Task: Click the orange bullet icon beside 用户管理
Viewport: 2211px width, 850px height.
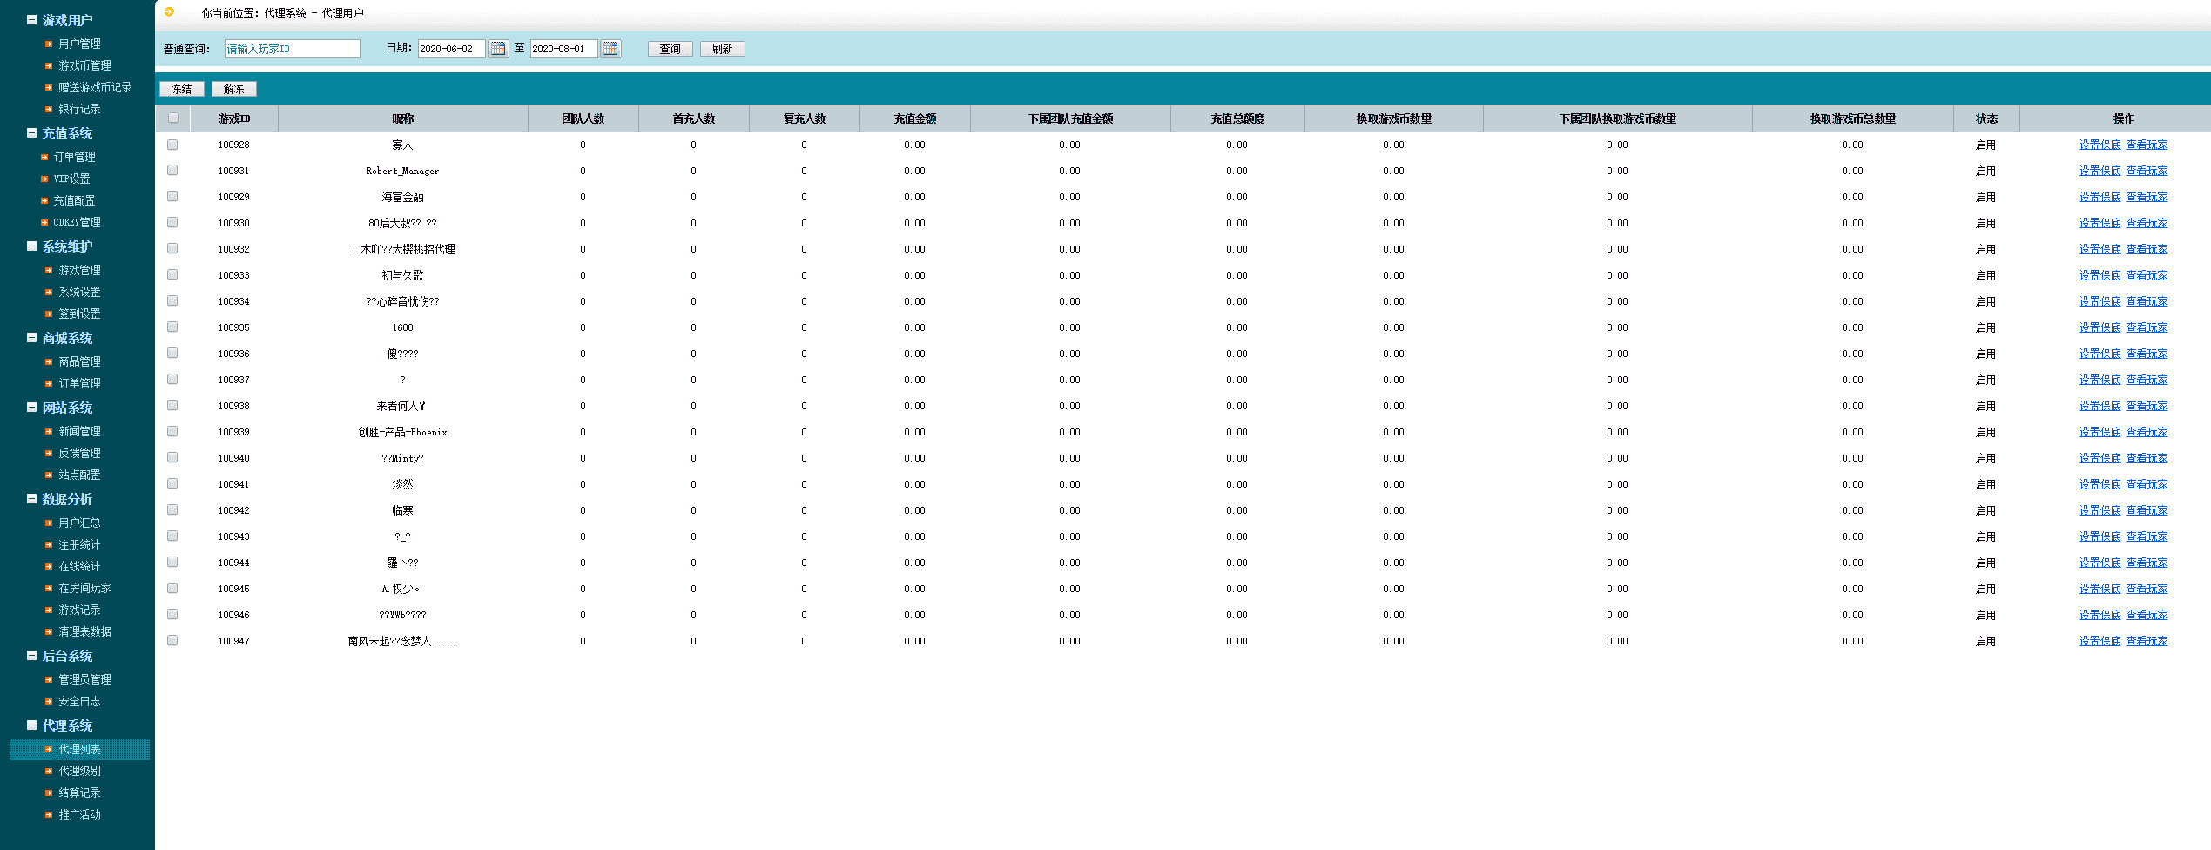Action: click(x=49, y=44)
